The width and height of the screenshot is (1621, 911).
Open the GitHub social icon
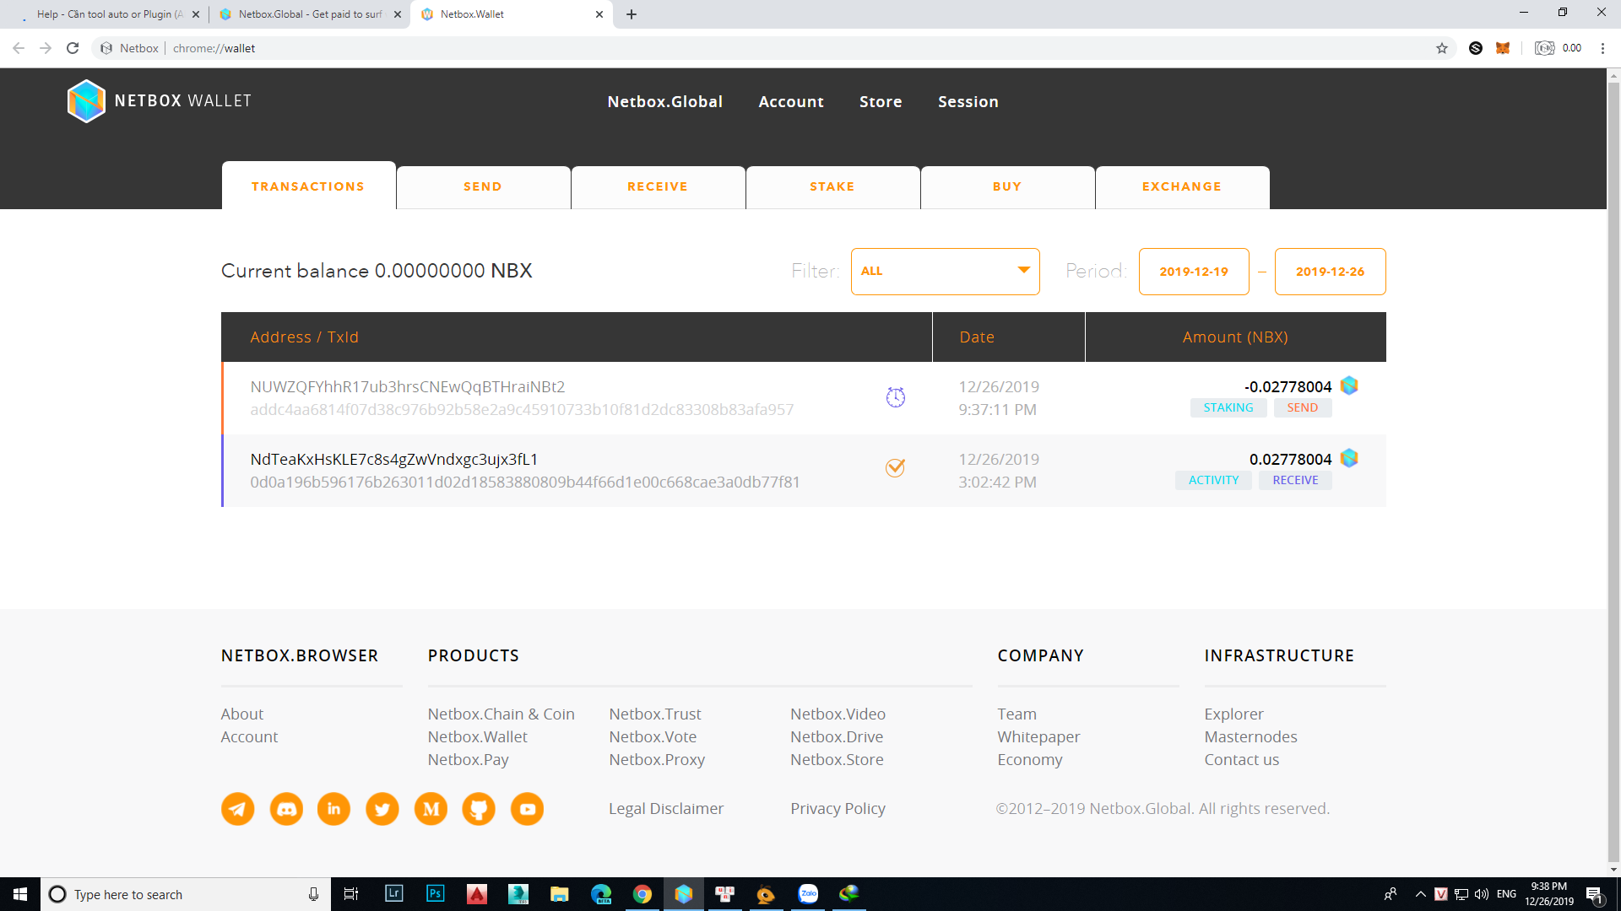(x=479, y=809)
